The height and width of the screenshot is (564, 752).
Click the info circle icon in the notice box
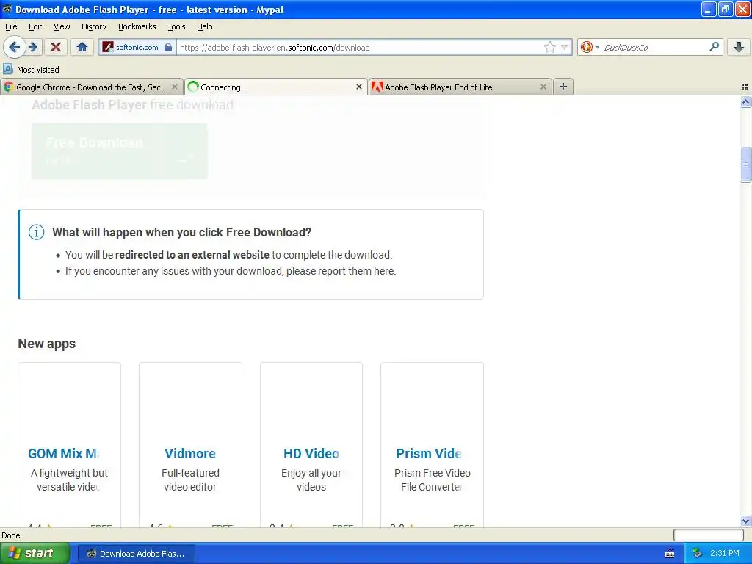(x=37, y=232)
